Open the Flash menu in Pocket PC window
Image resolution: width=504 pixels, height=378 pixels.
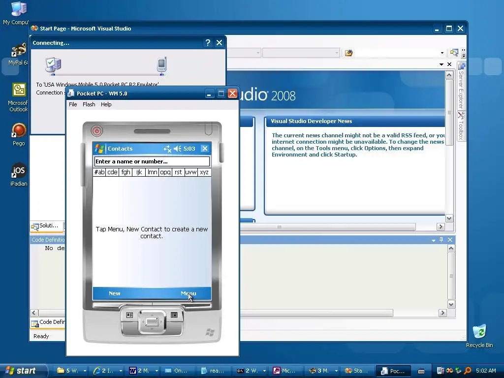(x=89, y=104)
